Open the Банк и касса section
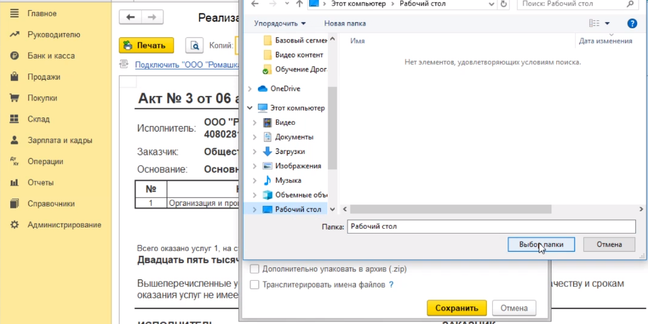The height and width of the screenshot is (324, 648). tap(51, 56)
